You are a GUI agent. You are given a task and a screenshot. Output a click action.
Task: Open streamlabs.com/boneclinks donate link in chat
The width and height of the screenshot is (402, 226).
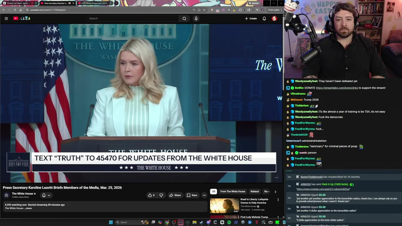click(x=337, y=88)
